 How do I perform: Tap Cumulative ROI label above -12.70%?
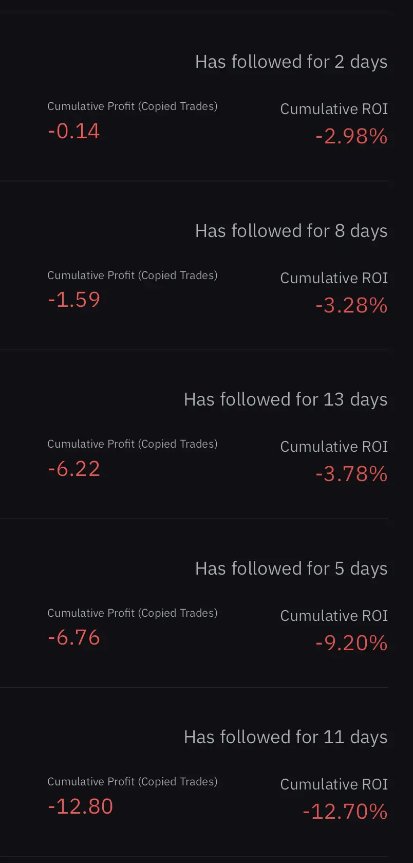click(334, 784)
